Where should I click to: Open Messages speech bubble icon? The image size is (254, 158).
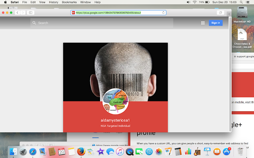point(110,152)
